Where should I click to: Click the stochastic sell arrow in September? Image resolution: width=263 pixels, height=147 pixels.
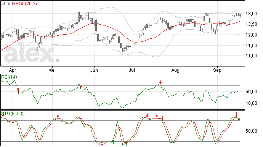(236, 114)
